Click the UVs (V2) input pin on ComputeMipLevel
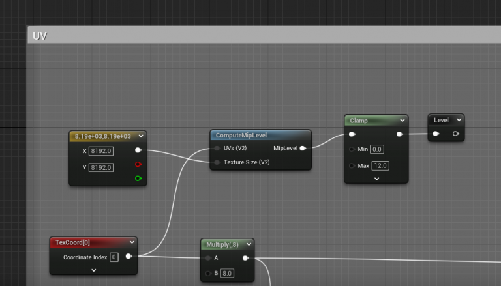Screen dimensions: 501x286 tap(217, 148)
